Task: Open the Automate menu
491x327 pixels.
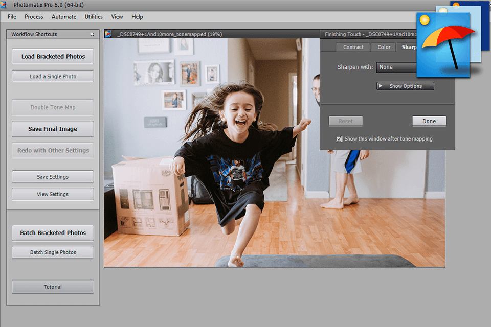Action: click(x=64, y=17)
